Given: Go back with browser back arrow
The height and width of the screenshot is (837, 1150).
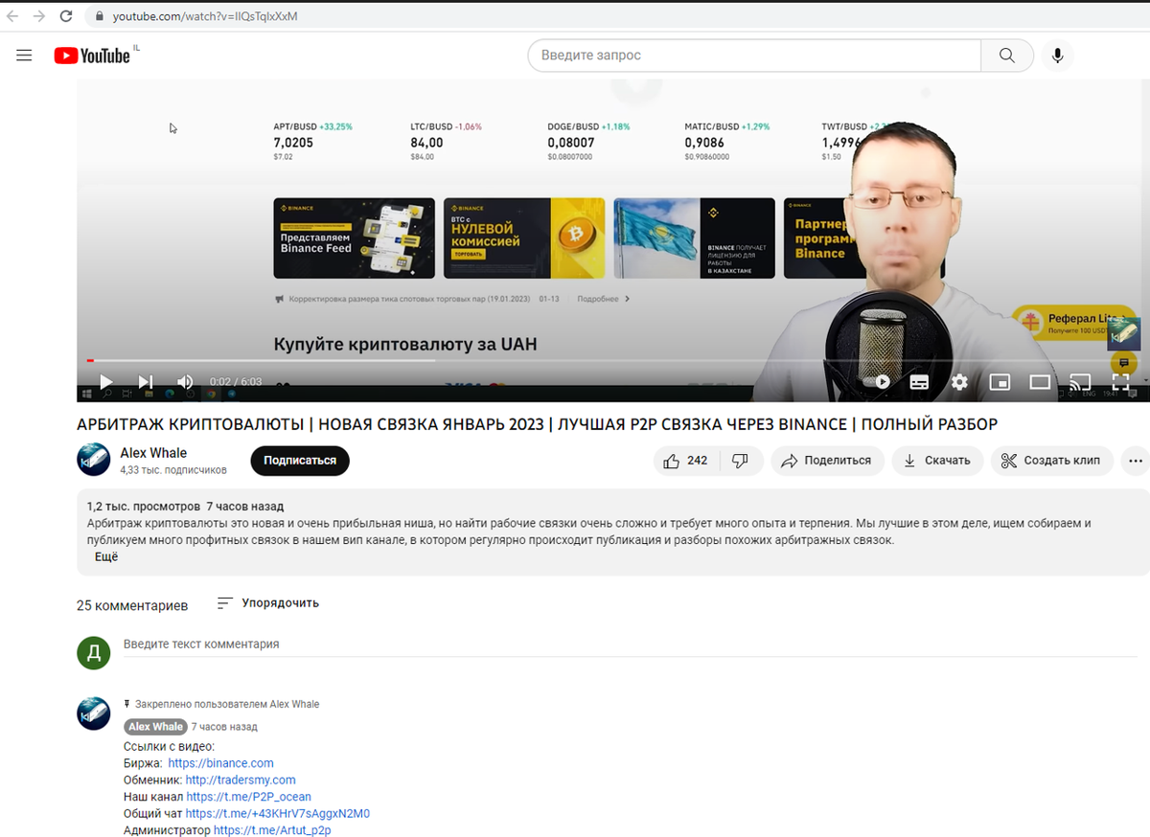Looking at the screenshot, I should click(x=12, y=16).
